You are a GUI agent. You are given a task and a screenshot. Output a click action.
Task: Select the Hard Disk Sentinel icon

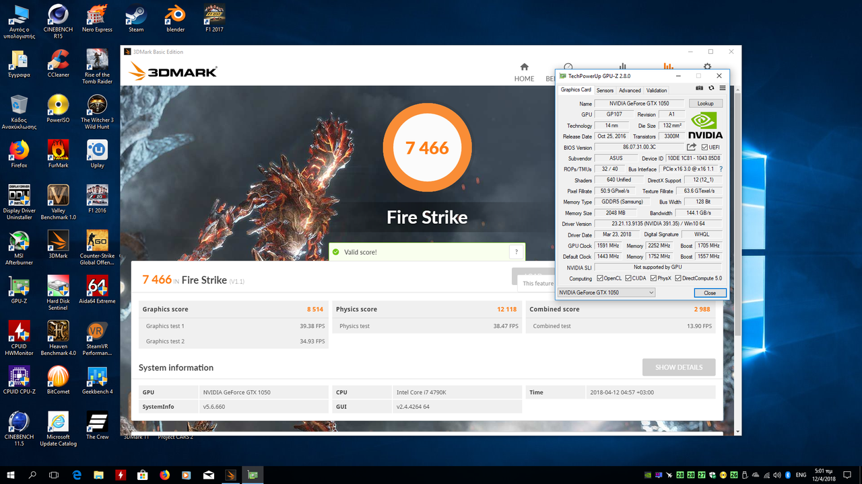click(58, 294)
